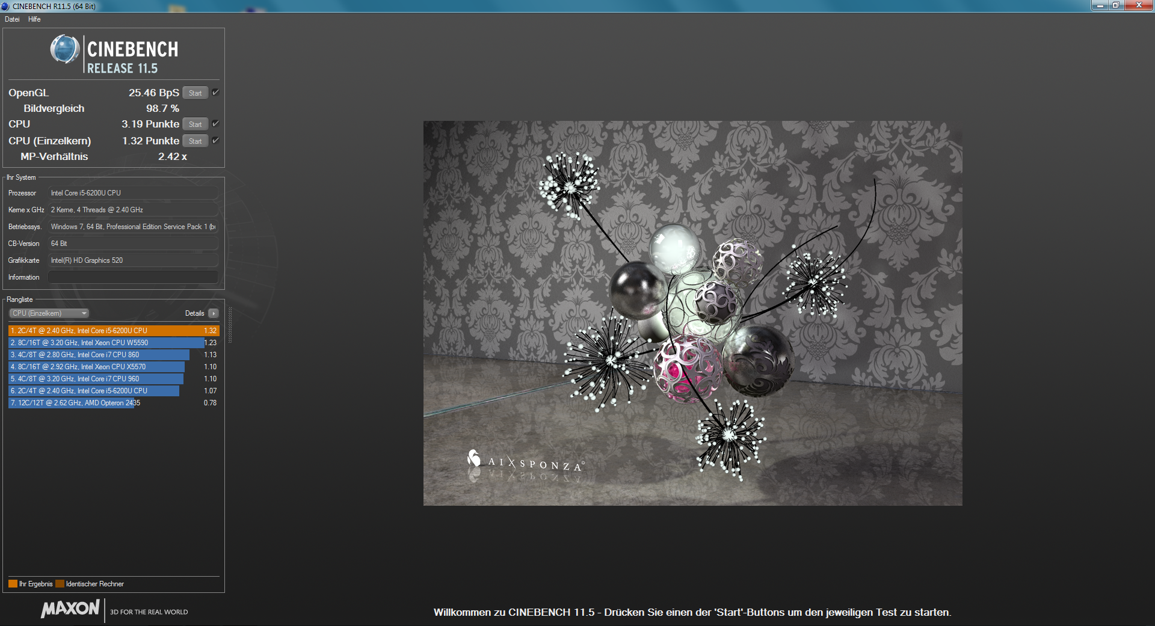Click the Cinebench app icon in title bar
Image resolution: width=1155 pixels, height=626 pixels.
[5, 6]
